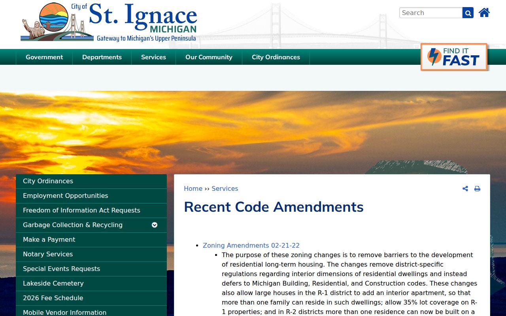The image size is (506, 316).
Task: Click the Services breadcrumb link
Action: (225, 189)
